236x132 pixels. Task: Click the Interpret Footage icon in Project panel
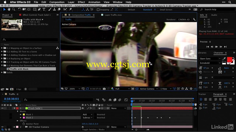pos(2,89)
